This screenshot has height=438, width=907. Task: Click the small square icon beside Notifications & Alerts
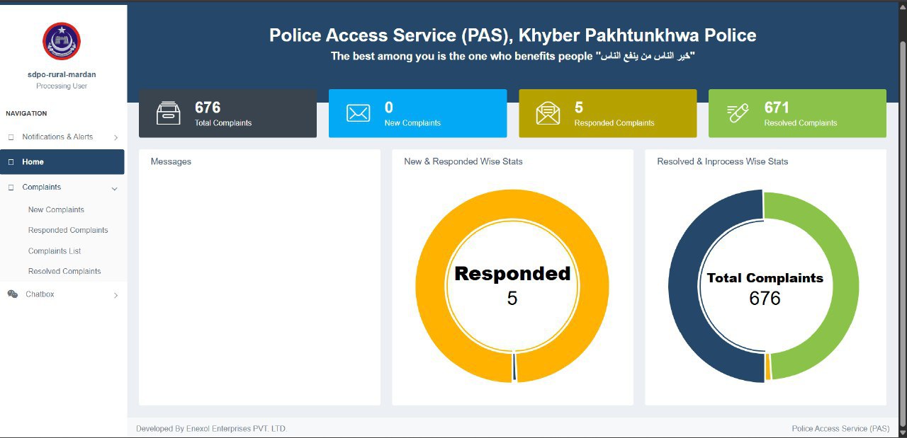(x=11, y=137)
